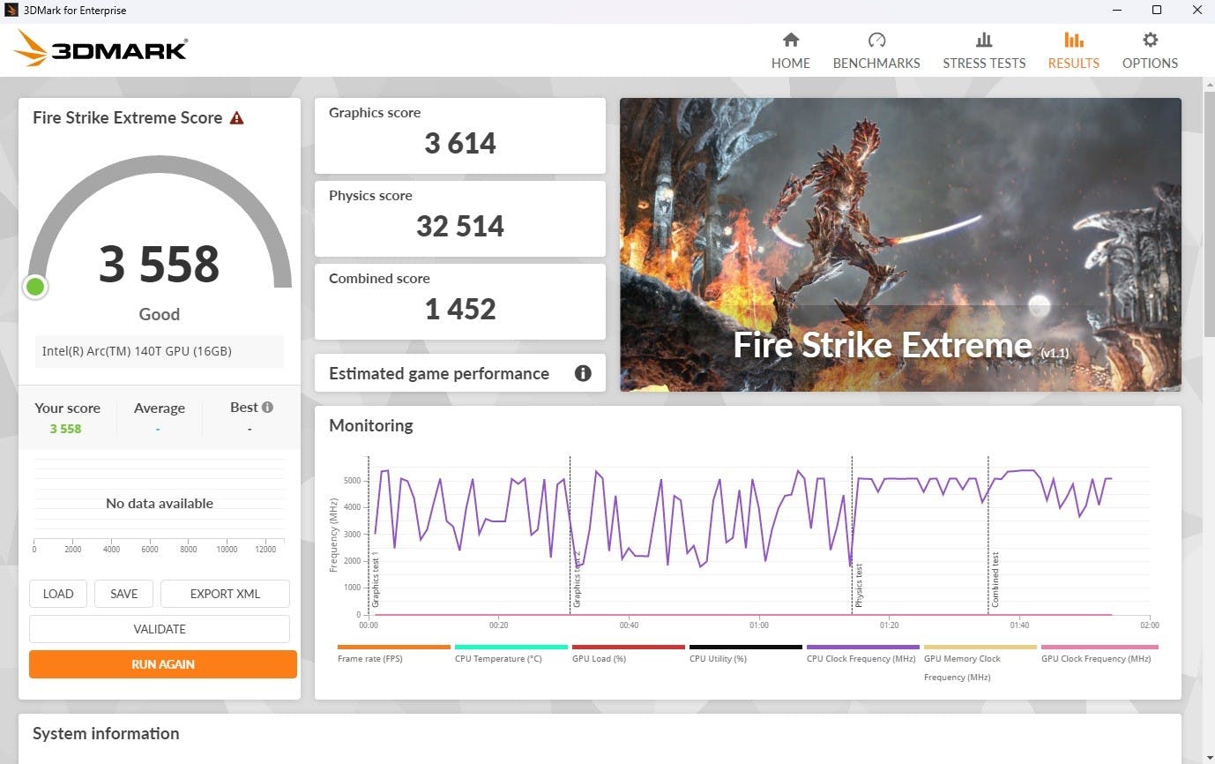The width and height of the screenshot is (1215, 764).
Task: Switch to STRESS TESTS tab
Action: click(984, 51)
